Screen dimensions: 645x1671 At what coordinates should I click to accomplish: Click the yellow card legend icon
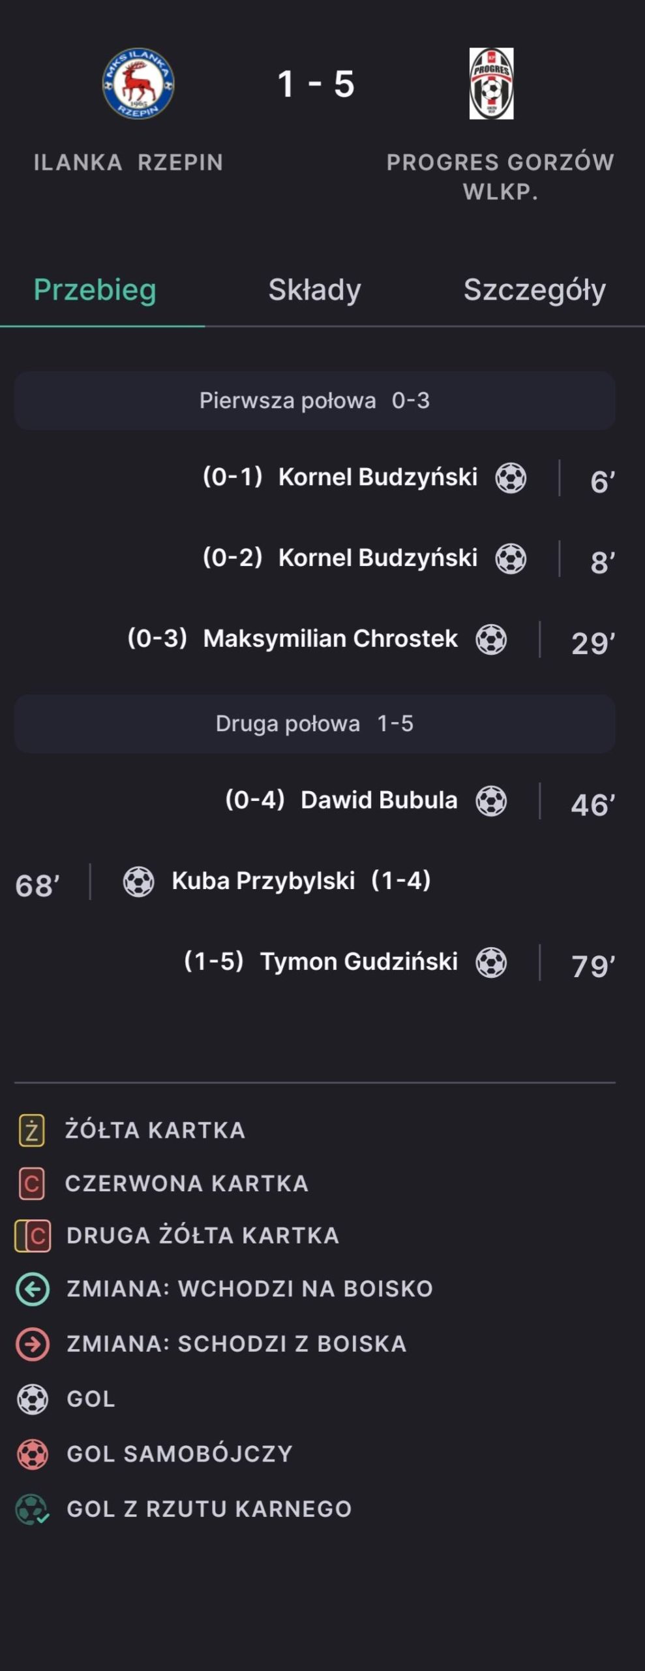point(31,1131)
